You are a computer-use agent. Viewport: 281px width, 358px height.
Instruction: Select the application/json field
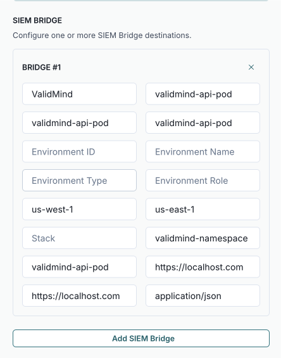[x=203, y=295]
